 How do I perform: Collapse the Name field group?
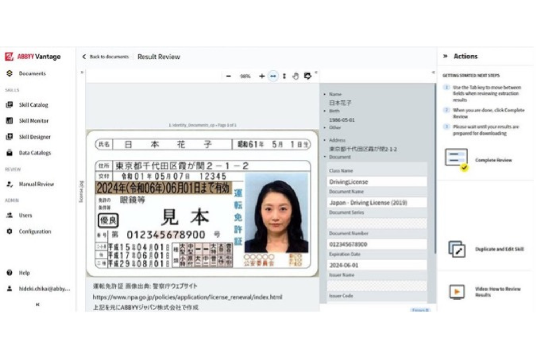[325, 94]
